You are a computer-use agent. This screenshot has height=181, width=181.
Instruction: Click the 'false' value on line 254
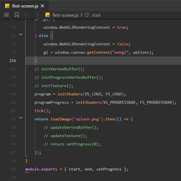click(123, 44)
